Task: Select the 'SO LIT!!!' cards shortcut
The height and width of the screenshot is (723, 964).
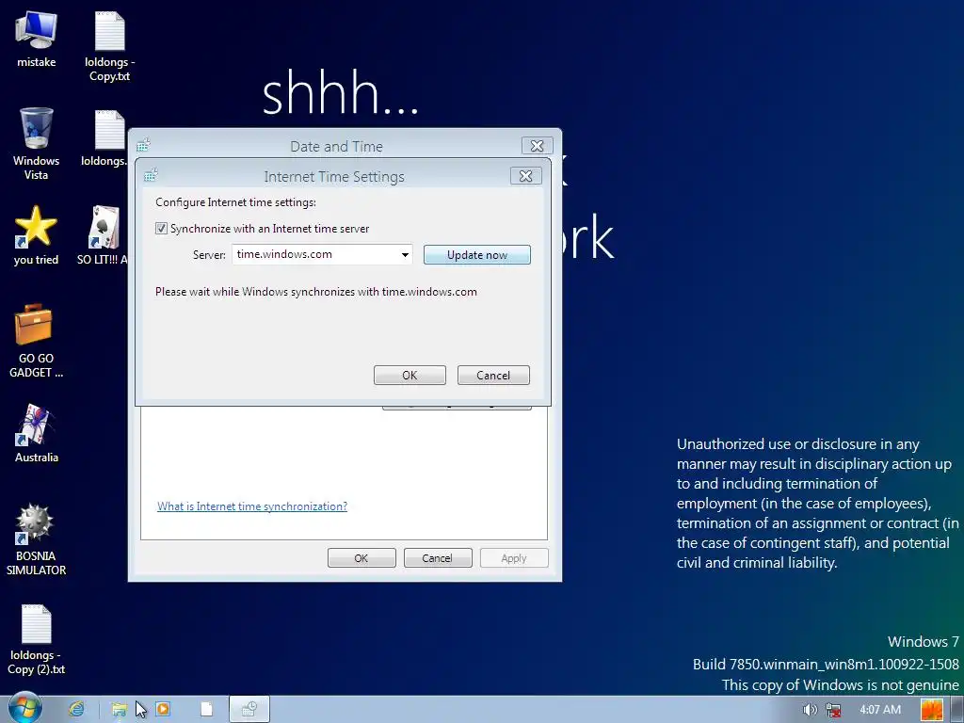Action: (x=103, y=235)
